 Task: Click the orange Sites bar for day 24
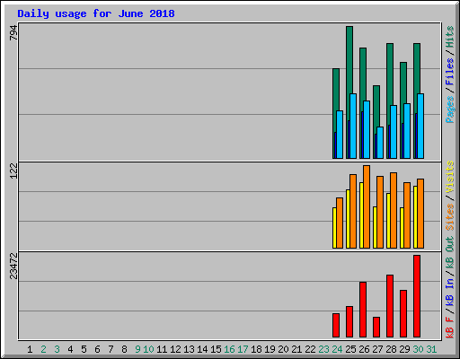click(x=340, y=223)
